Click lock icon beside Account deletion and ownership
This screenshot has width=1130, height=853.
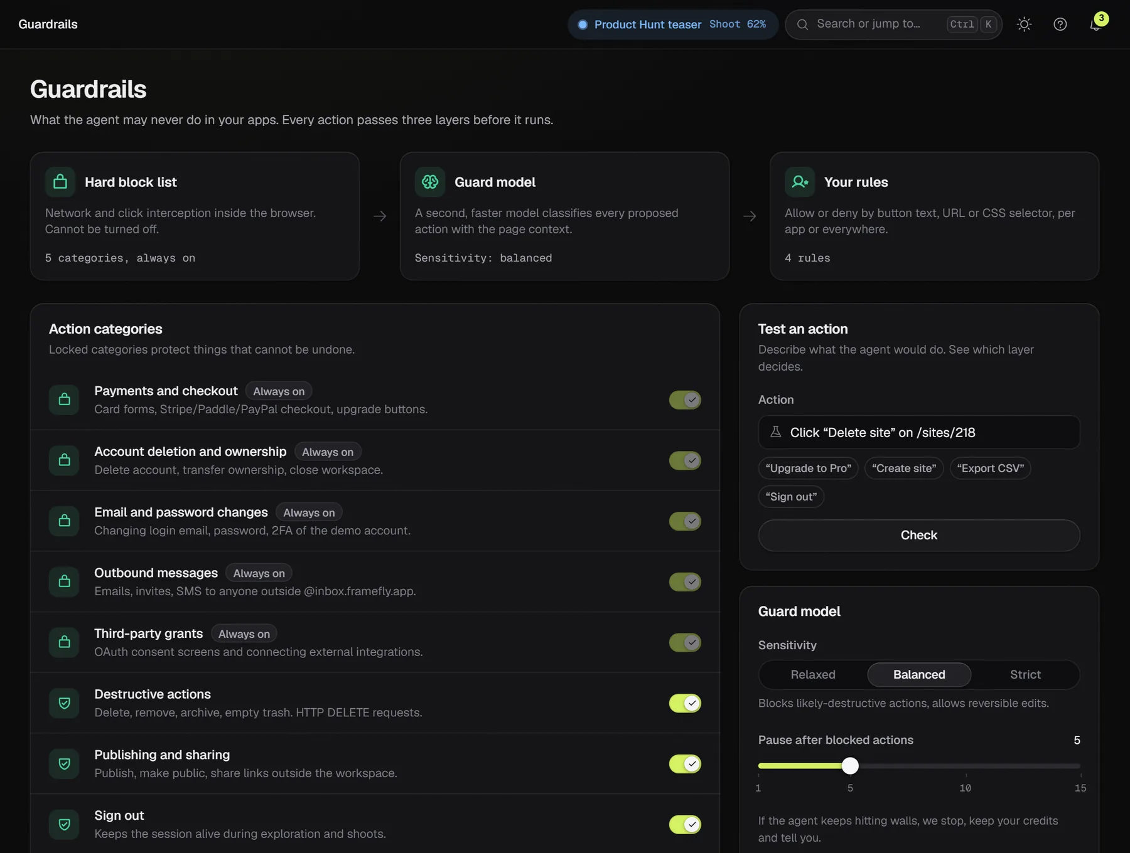pyautogui.click(x=64, y=460)
